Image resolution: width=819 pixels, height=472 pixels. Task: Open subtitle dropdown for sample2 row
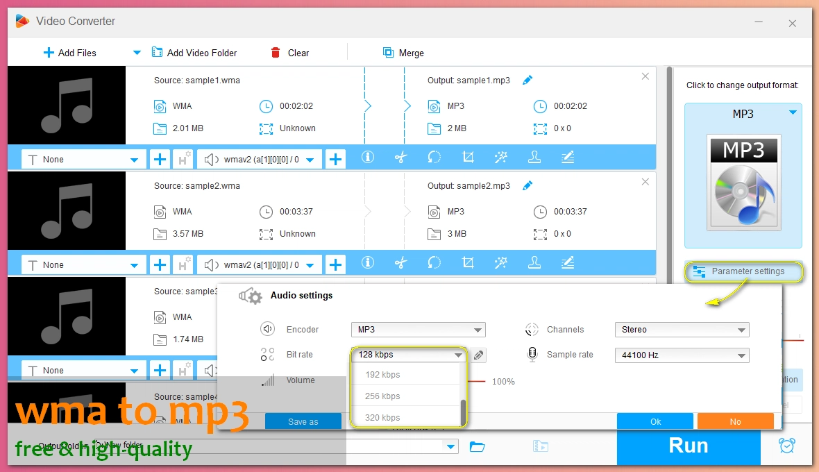(83, 264)
